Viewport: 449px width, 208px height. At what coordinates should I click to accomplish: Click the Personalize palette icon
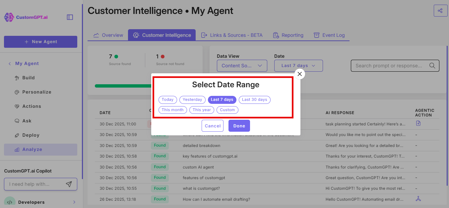click(x=17, y=92)
